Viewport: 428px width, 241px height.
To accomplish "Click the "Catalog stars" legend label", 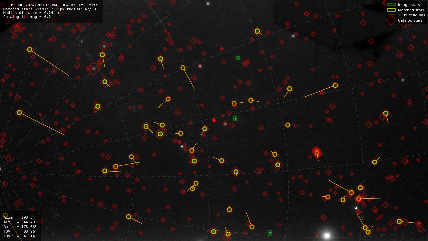I will click(410, 20).
